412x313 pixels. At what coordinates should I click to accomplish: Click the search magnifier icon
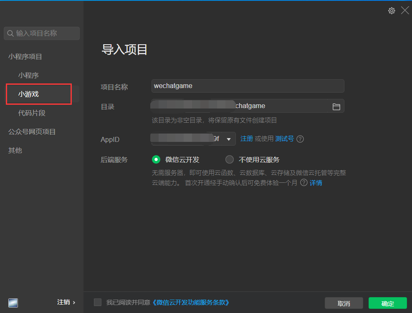click(x=10, y=33)
